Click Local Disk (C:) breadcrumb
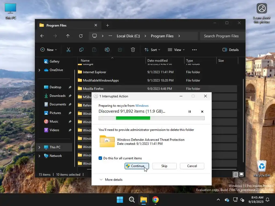This screenshot has width=275, height=206. (x=128, y=36)
